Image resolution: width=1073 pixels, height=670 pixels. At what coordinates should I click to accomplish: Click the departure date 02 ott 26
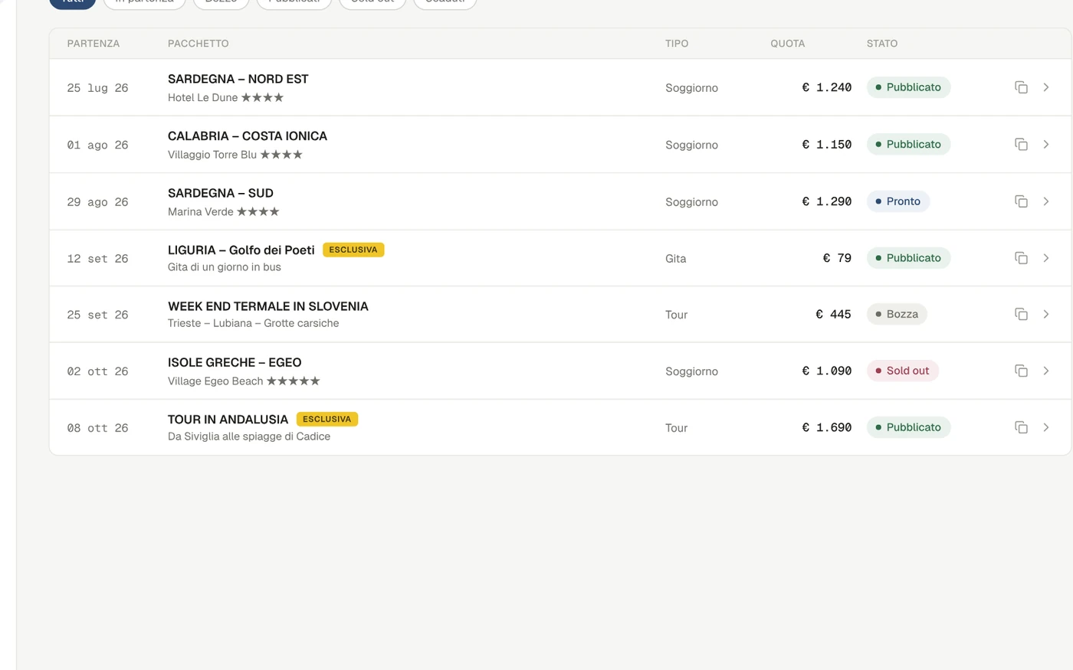tap(97, 371)
